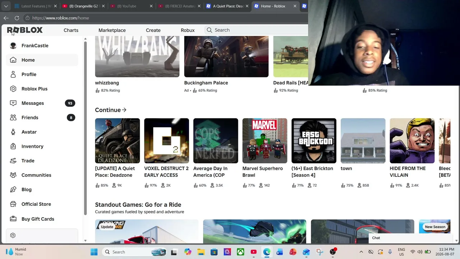The width and height of the screenshot is (460, 259).
Task: Click the Roblox logo
Action: point(25,30)
